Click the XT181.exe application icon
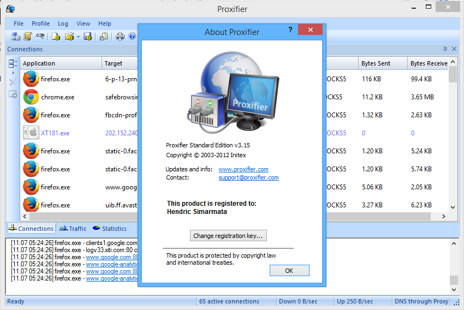Screen dimensions: 464x310 [31, 133]
